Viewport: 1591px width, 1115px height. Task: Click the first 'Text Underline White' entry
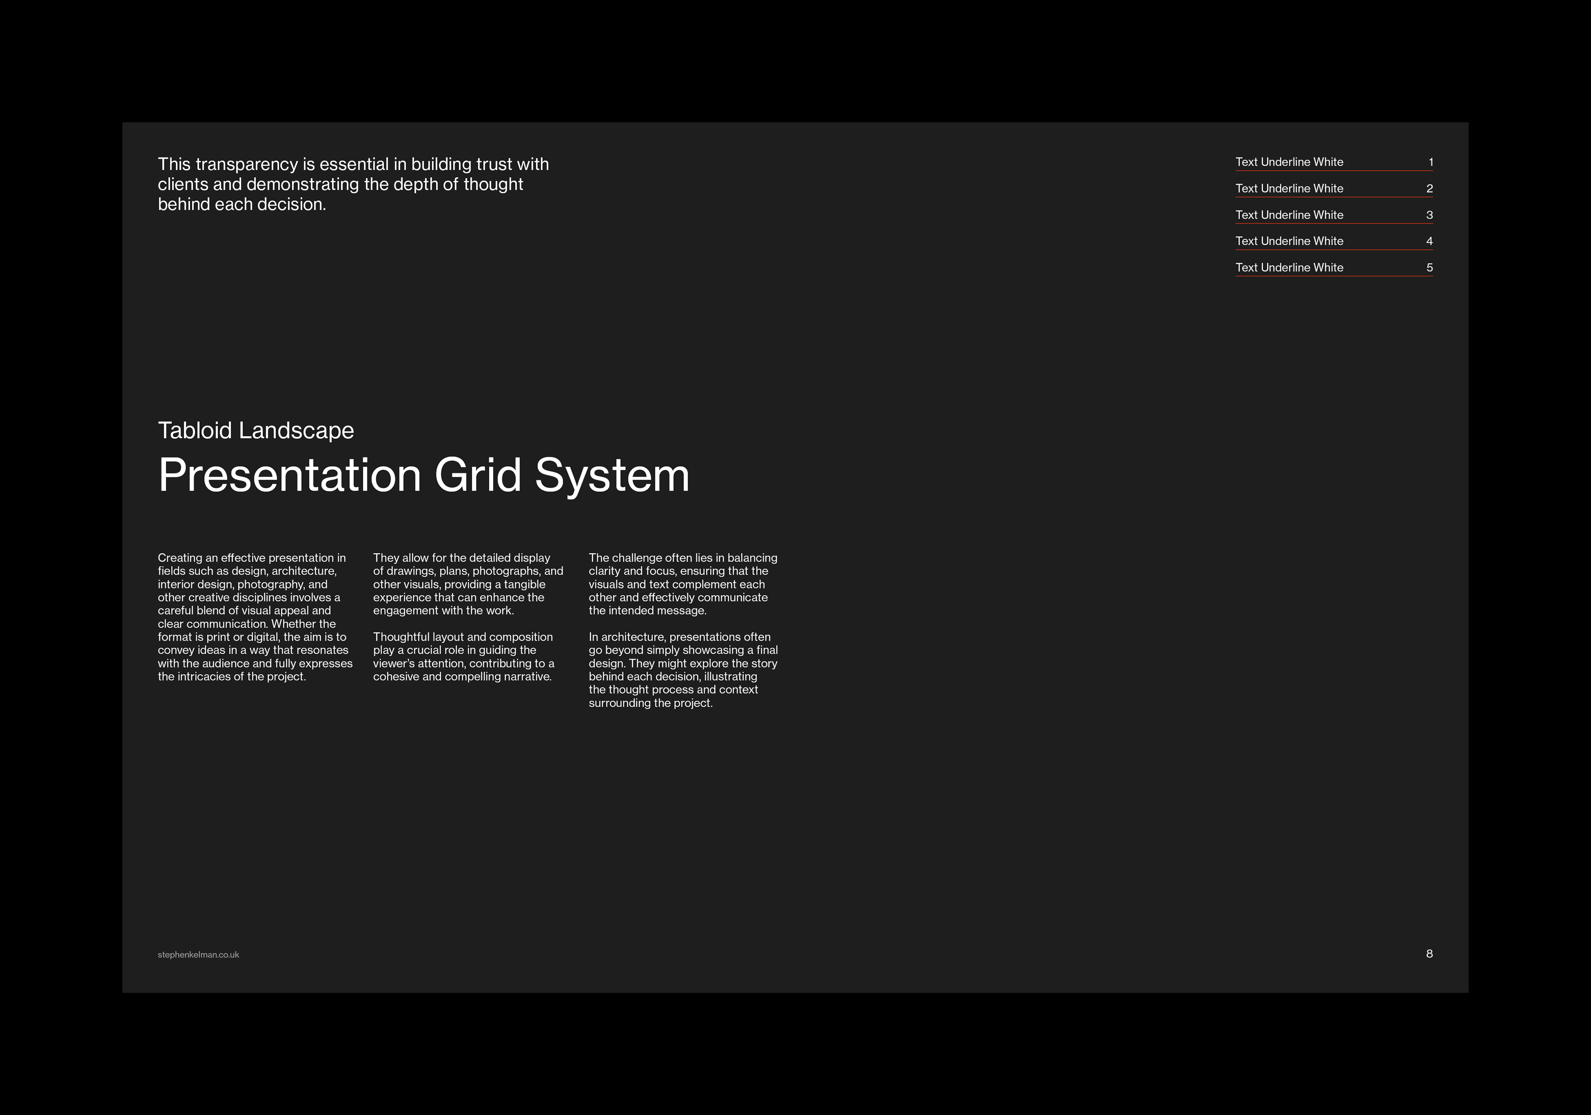pos(1289,162)
